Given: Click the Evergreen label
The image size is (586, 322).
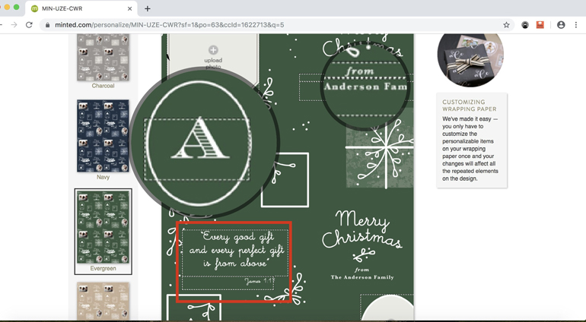Looking at the screenshot, I should point(104,269).
